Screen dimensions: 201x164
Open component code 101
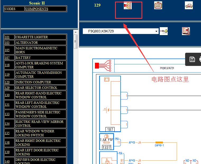[7, 37]
